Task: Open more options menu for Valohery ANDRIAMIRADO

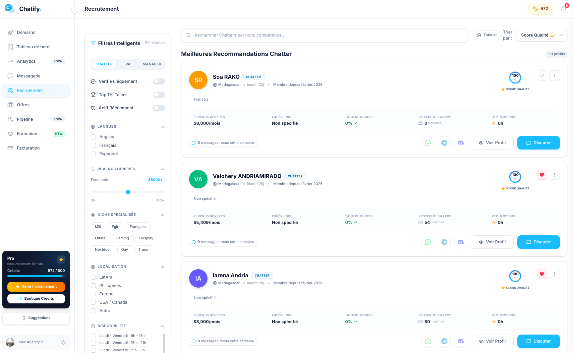Action: click(555, 175)
